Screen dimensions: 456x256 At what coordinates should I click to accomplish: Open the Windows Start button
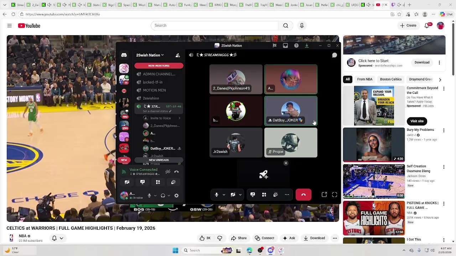coord(175,250)
